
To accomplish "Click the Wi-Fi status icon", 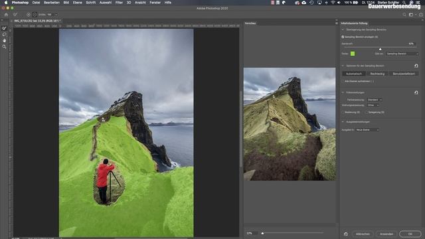I will point(333,3).
